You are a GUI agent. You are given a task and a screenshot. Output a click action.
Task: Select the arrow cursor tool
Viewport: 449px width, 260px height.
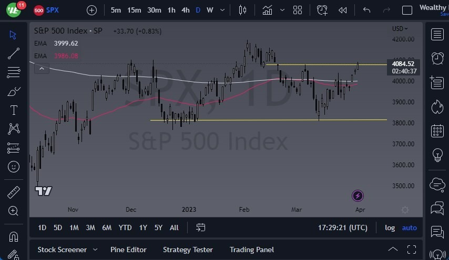[x=13, y=35]
